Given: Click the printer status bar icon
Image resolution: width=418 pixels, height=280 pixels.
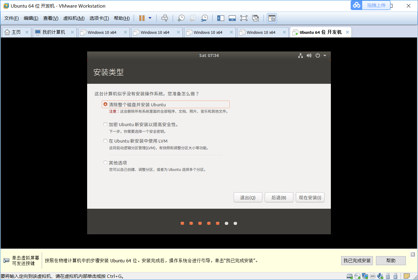Looking at the screenshot, I should pyautogui.click(x=373, y=276).
